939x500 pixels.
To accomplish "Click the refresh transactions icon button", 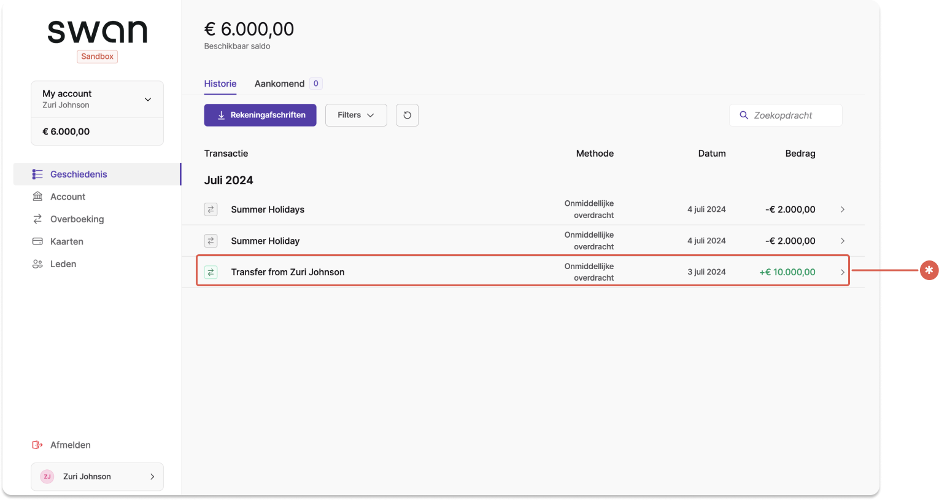I will (x=407, y=115).
